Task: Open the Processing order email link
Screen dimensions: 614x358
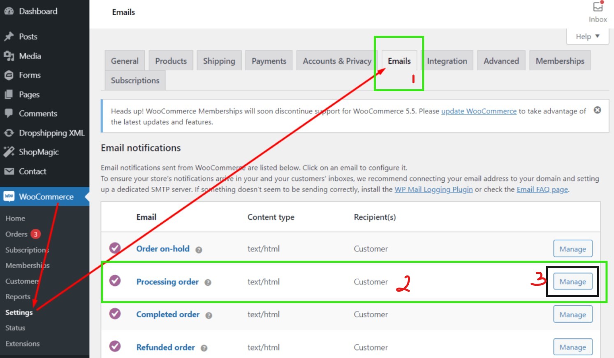Action: [167, 282]
